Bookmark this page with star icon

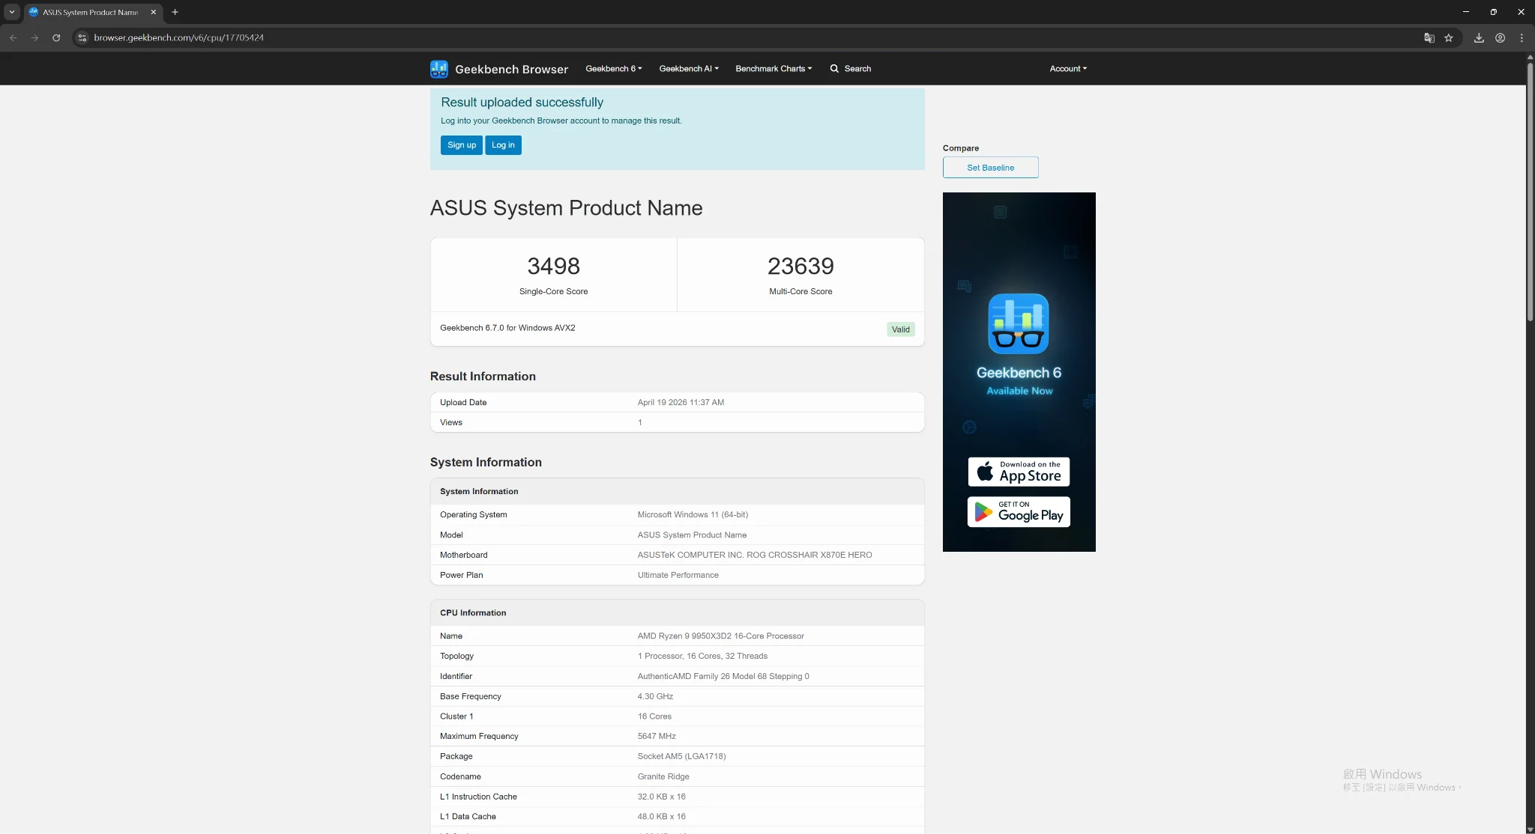(x=1449, y=37)
